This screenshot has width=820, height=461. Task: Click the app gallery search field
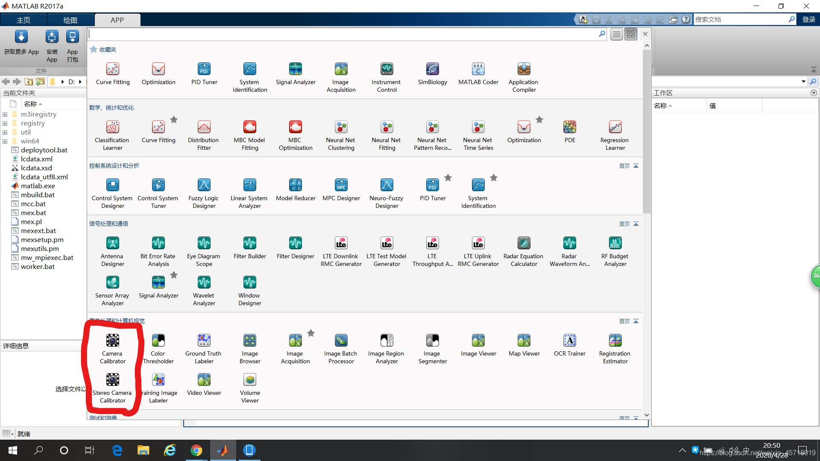coord(342,34)
